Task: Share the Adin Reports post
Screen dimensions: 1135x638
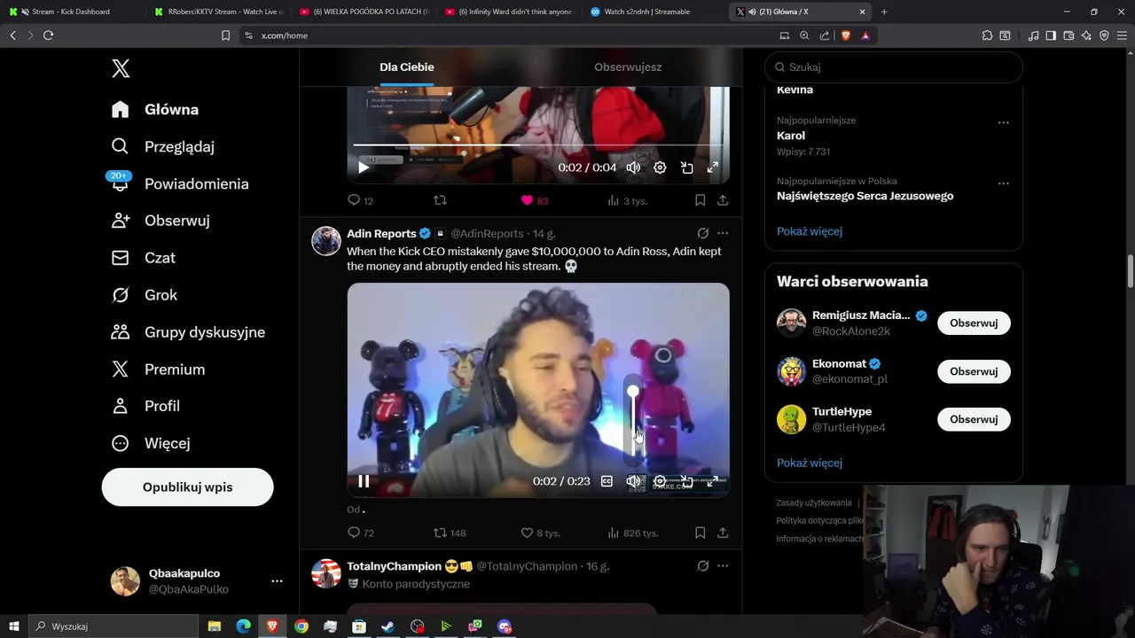Action: (x=723, y=533)
